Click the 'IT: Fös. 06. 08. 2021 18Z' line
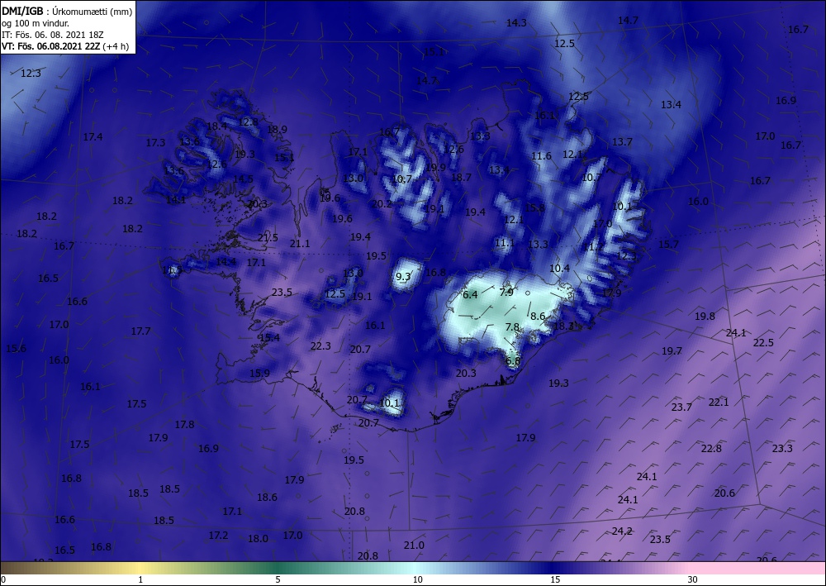The image size is (826, 586). [x=52, y=35]
